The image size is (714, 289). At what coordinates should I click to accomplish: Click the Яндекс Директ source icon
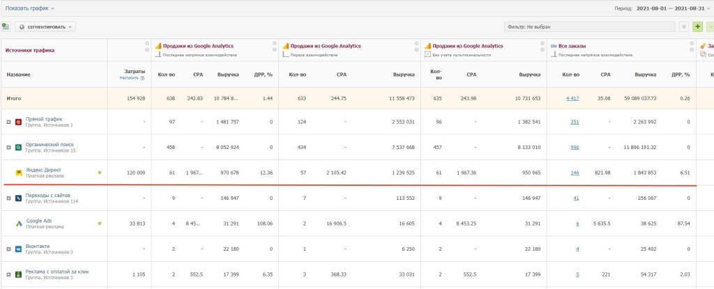[x=19, y=172]
